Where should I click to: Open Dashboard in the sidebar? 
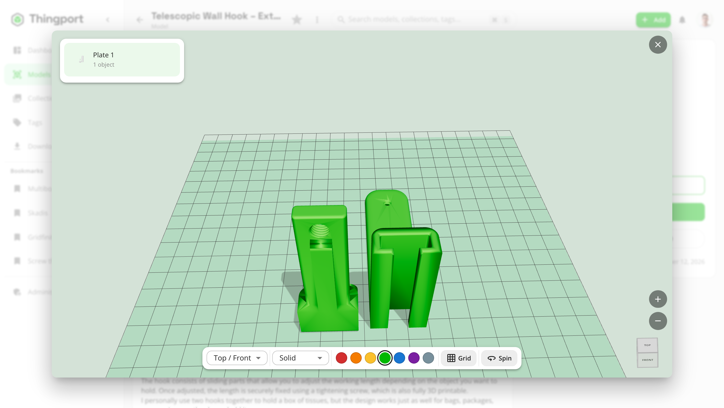(31, 50)
